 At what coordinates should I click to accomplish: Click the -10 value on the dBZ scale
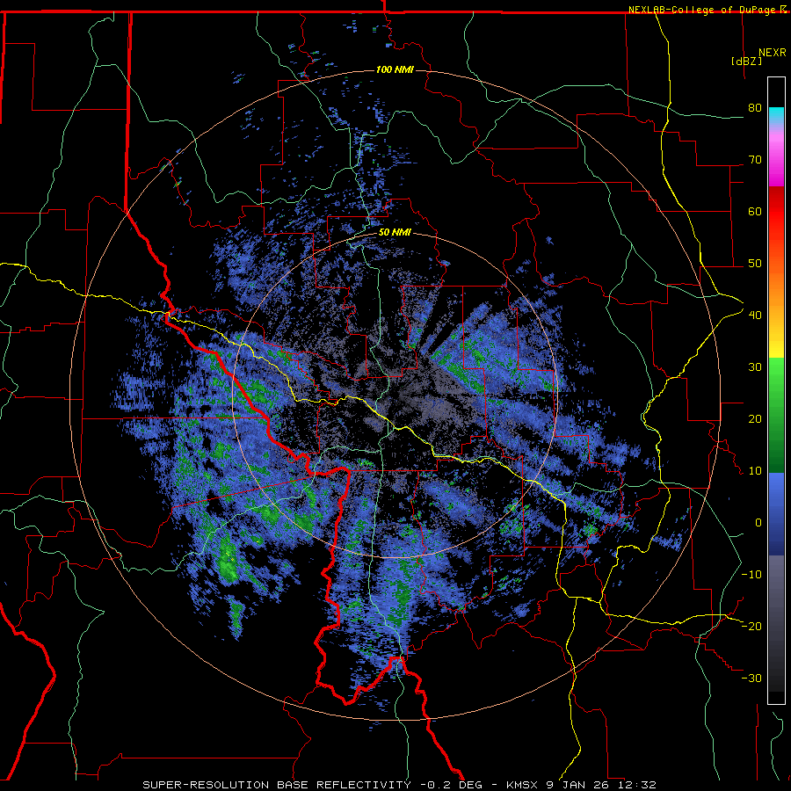pyautogui.click(x=751, y=575)
